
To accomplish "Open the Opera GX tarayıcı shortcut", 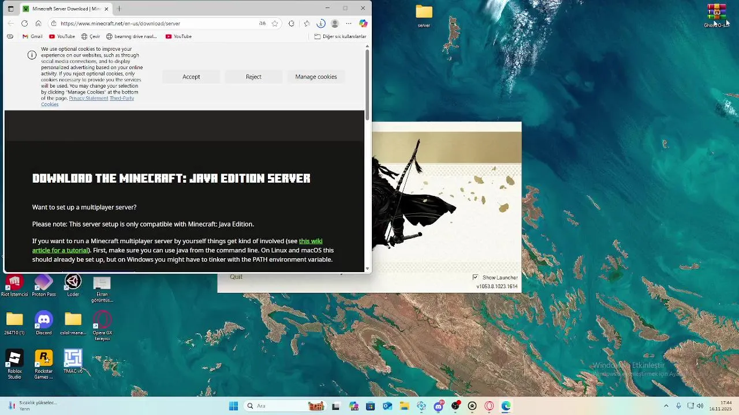I will click(102, 326).
